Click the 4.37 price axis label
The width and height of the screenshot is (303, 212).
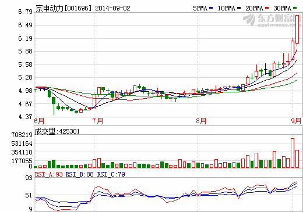click(x=25, y=117)
